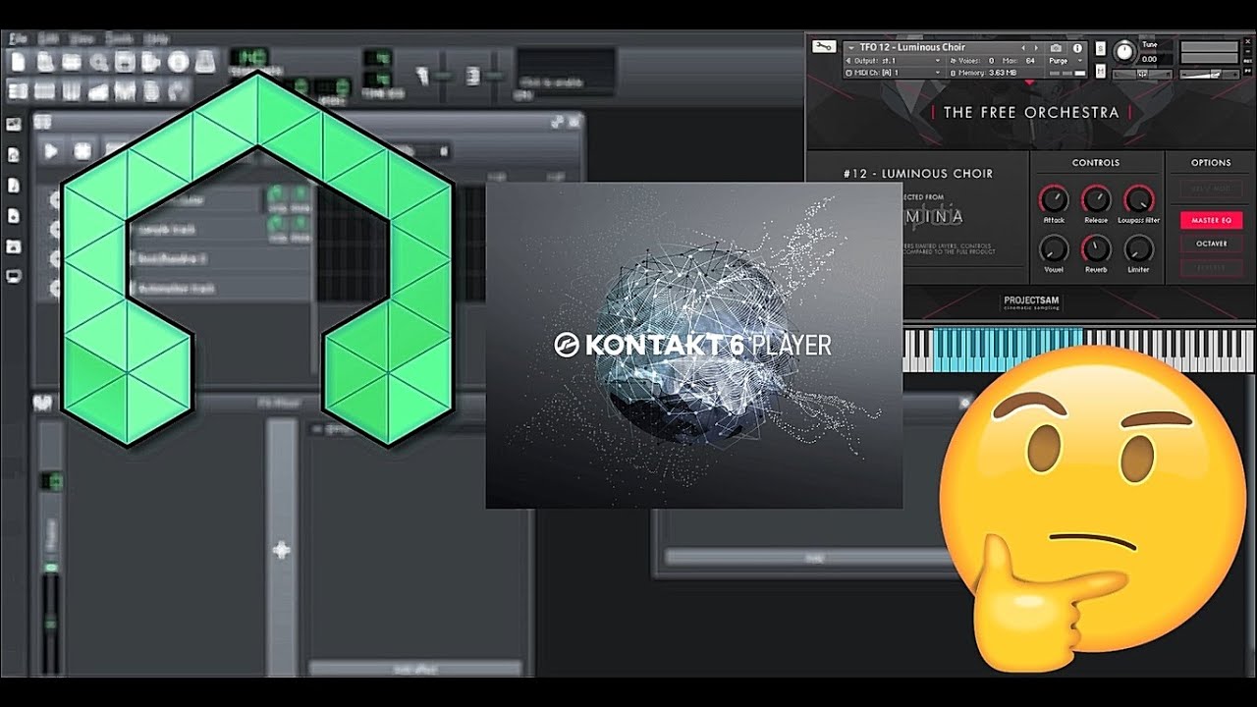This screenshot has height=707, width=1257.
Task: Open the LMMS Tools menu
Action: click(x=119, y=38)
